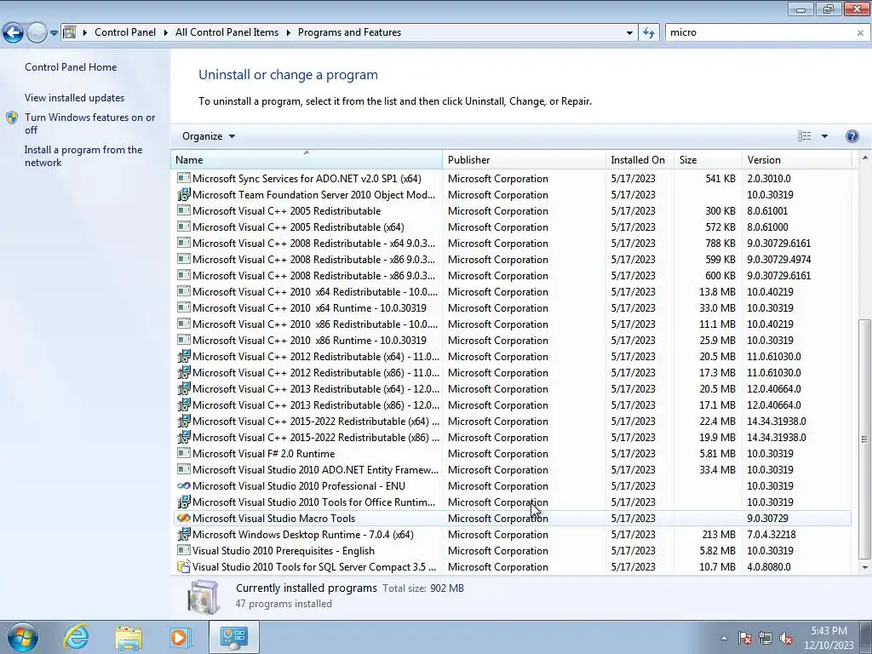This screenshot has width=872, height=654.
Task: Click the blue Help question mark icon
Action: coord(852,136)
